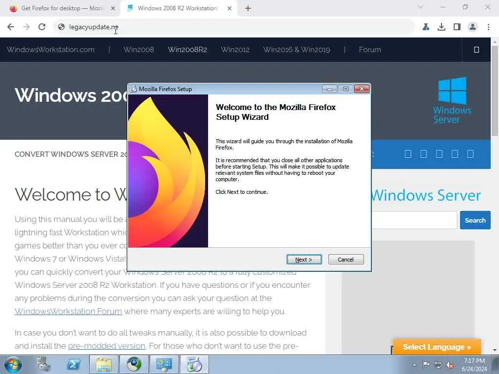The width and height of the screenshot is (499, 374).
Task: Open the Win2012 menu item
Action: (235, 50)
